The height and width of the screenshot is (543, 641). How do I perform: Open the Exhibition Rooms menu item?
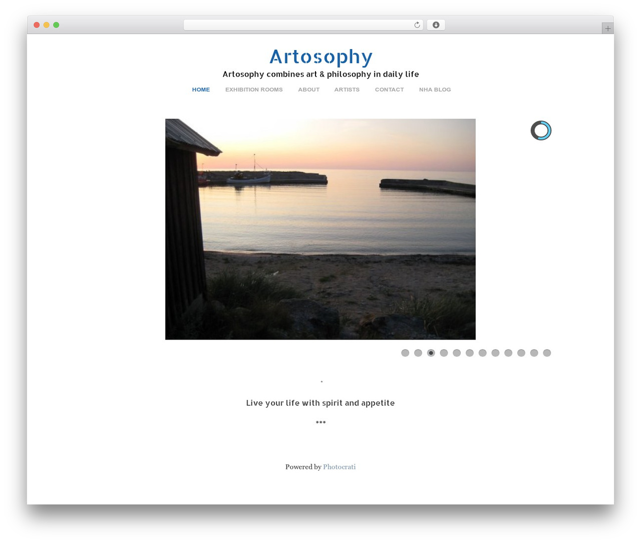coord(254,90)
